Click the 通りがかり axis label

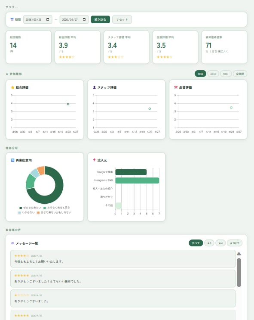(x=106, y=197)
